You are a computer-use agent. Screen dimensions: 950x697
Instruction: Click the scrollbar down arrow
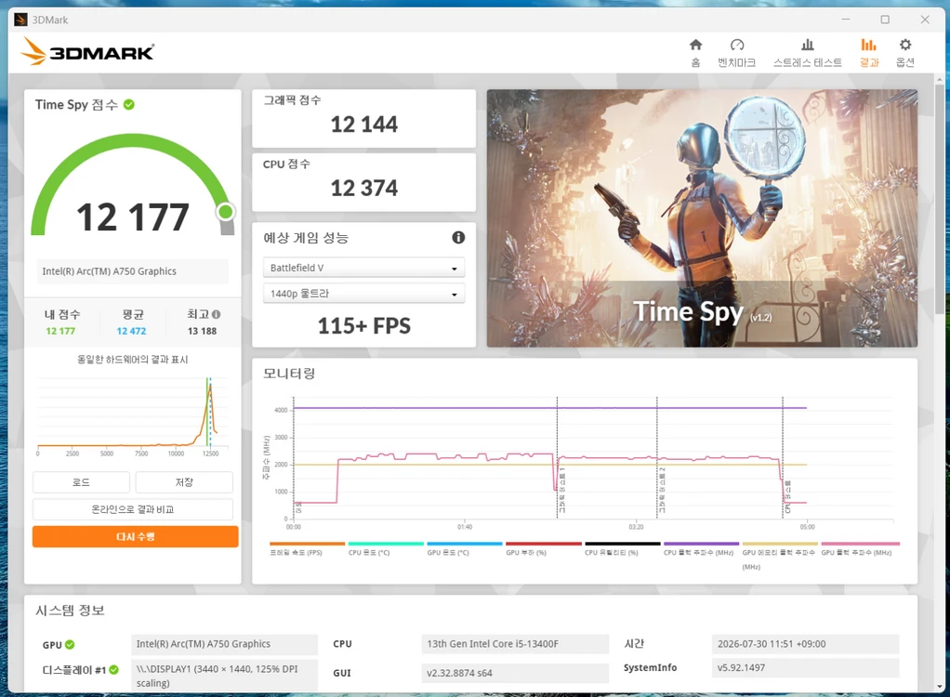click(x=939, y=687)
